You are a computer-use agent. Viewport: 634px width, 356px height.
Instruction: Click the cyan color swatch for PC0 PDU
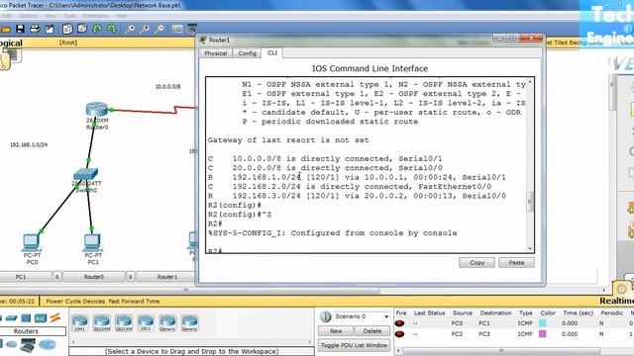tap(543, 323)
